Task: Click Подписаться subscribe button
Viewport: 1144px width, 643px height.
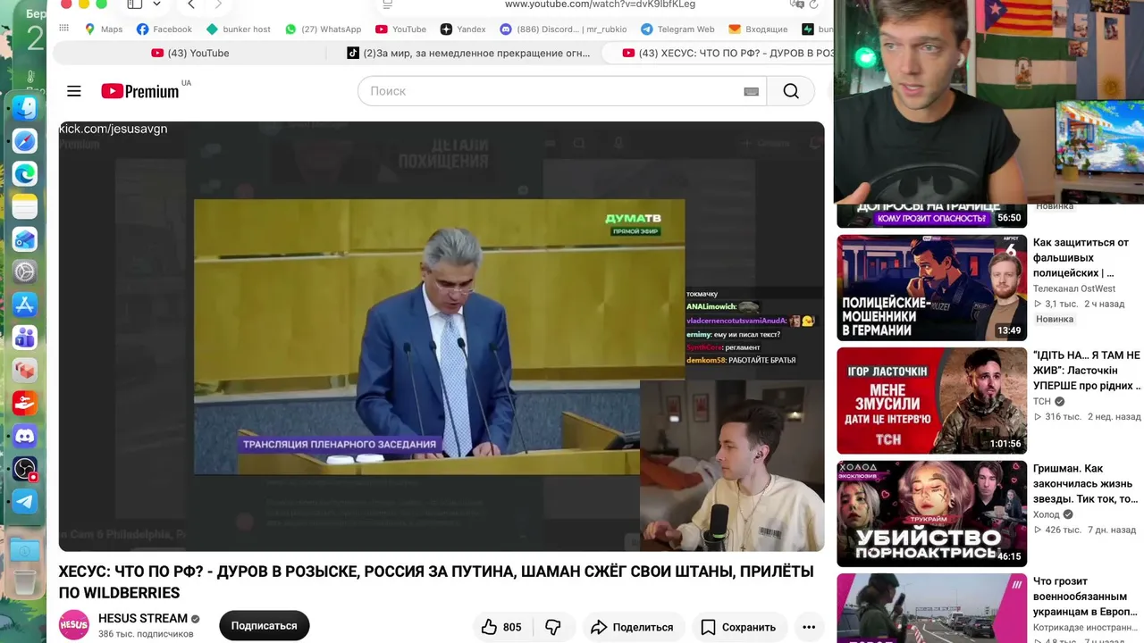Action: pos(265,626)
